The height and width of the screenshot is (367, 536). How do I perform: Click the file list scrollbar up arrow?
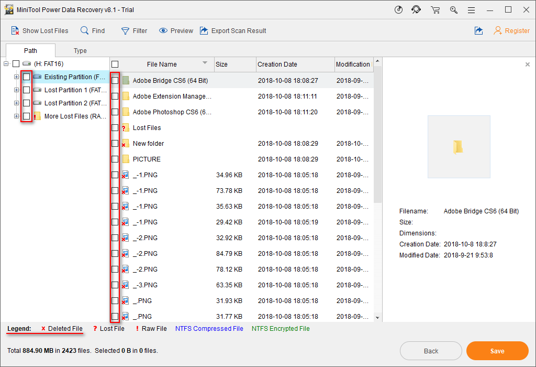click(x=377, y=61)
